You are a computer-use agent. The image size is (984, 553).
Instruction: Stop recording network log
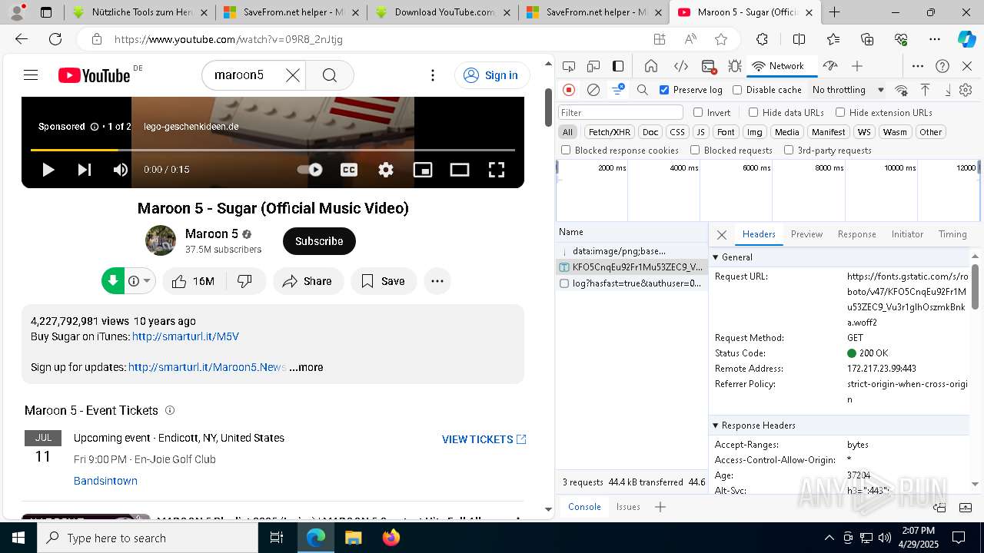click(x=569, y=90)
